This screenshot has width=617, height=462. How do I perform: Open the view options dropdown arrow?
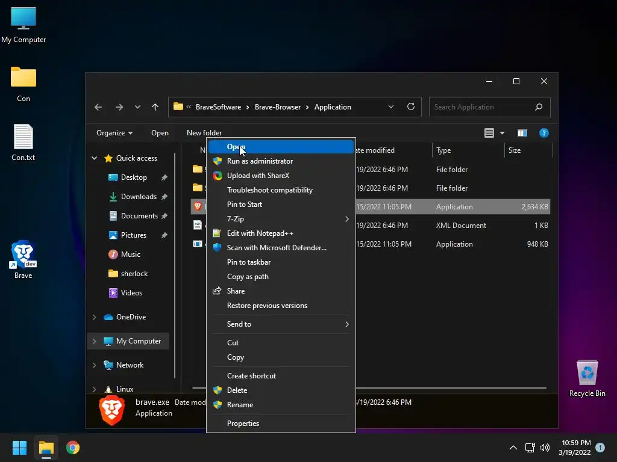point(502,133)
